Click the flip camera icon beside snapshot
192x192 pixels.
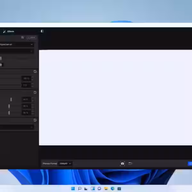[130, 164]
